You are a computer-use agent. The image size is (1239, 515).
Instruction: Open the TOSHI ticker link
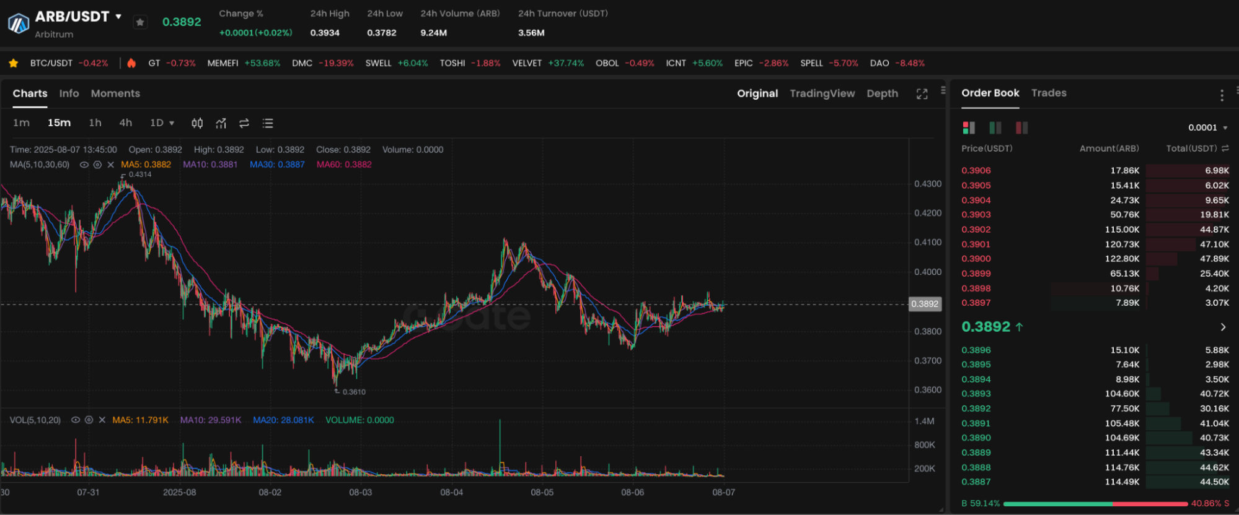470,63
